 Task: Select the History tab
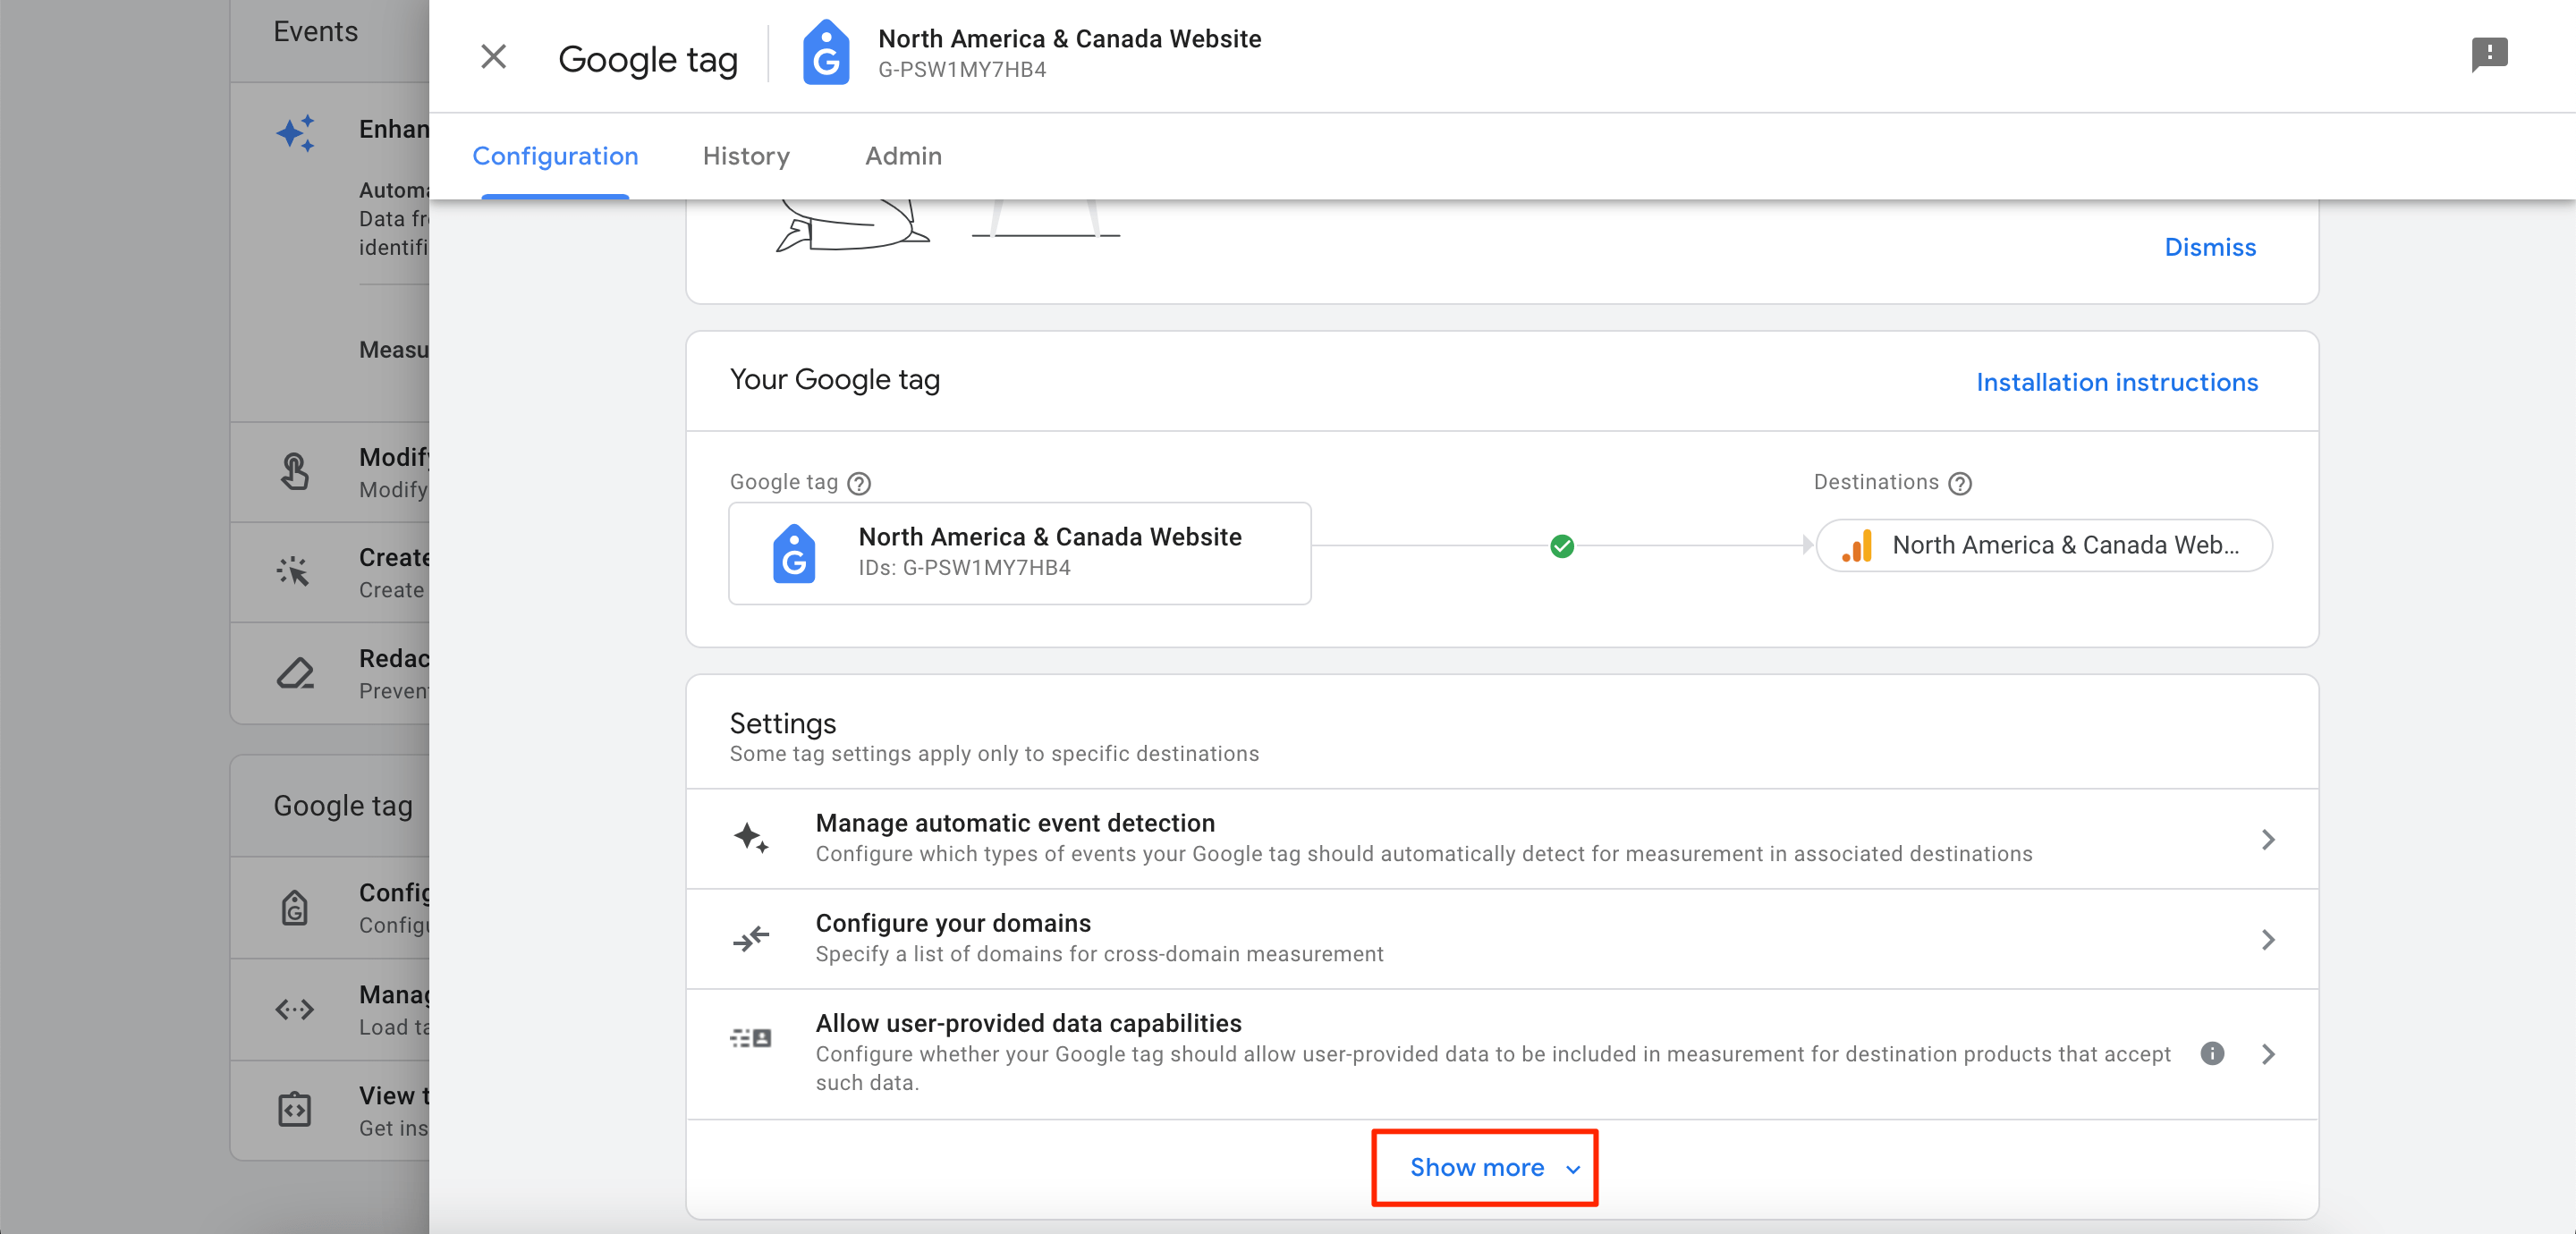[744, 155]
